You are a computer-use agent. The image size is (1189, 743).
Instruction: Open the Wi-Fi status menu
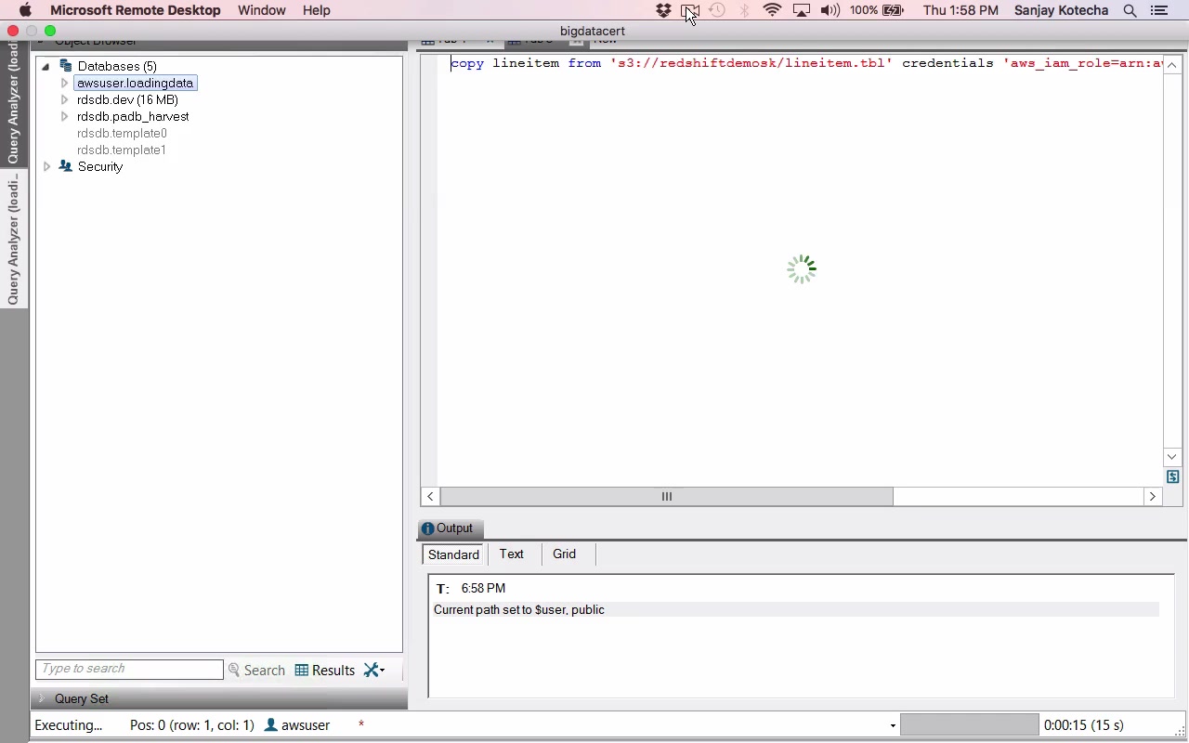772,10
